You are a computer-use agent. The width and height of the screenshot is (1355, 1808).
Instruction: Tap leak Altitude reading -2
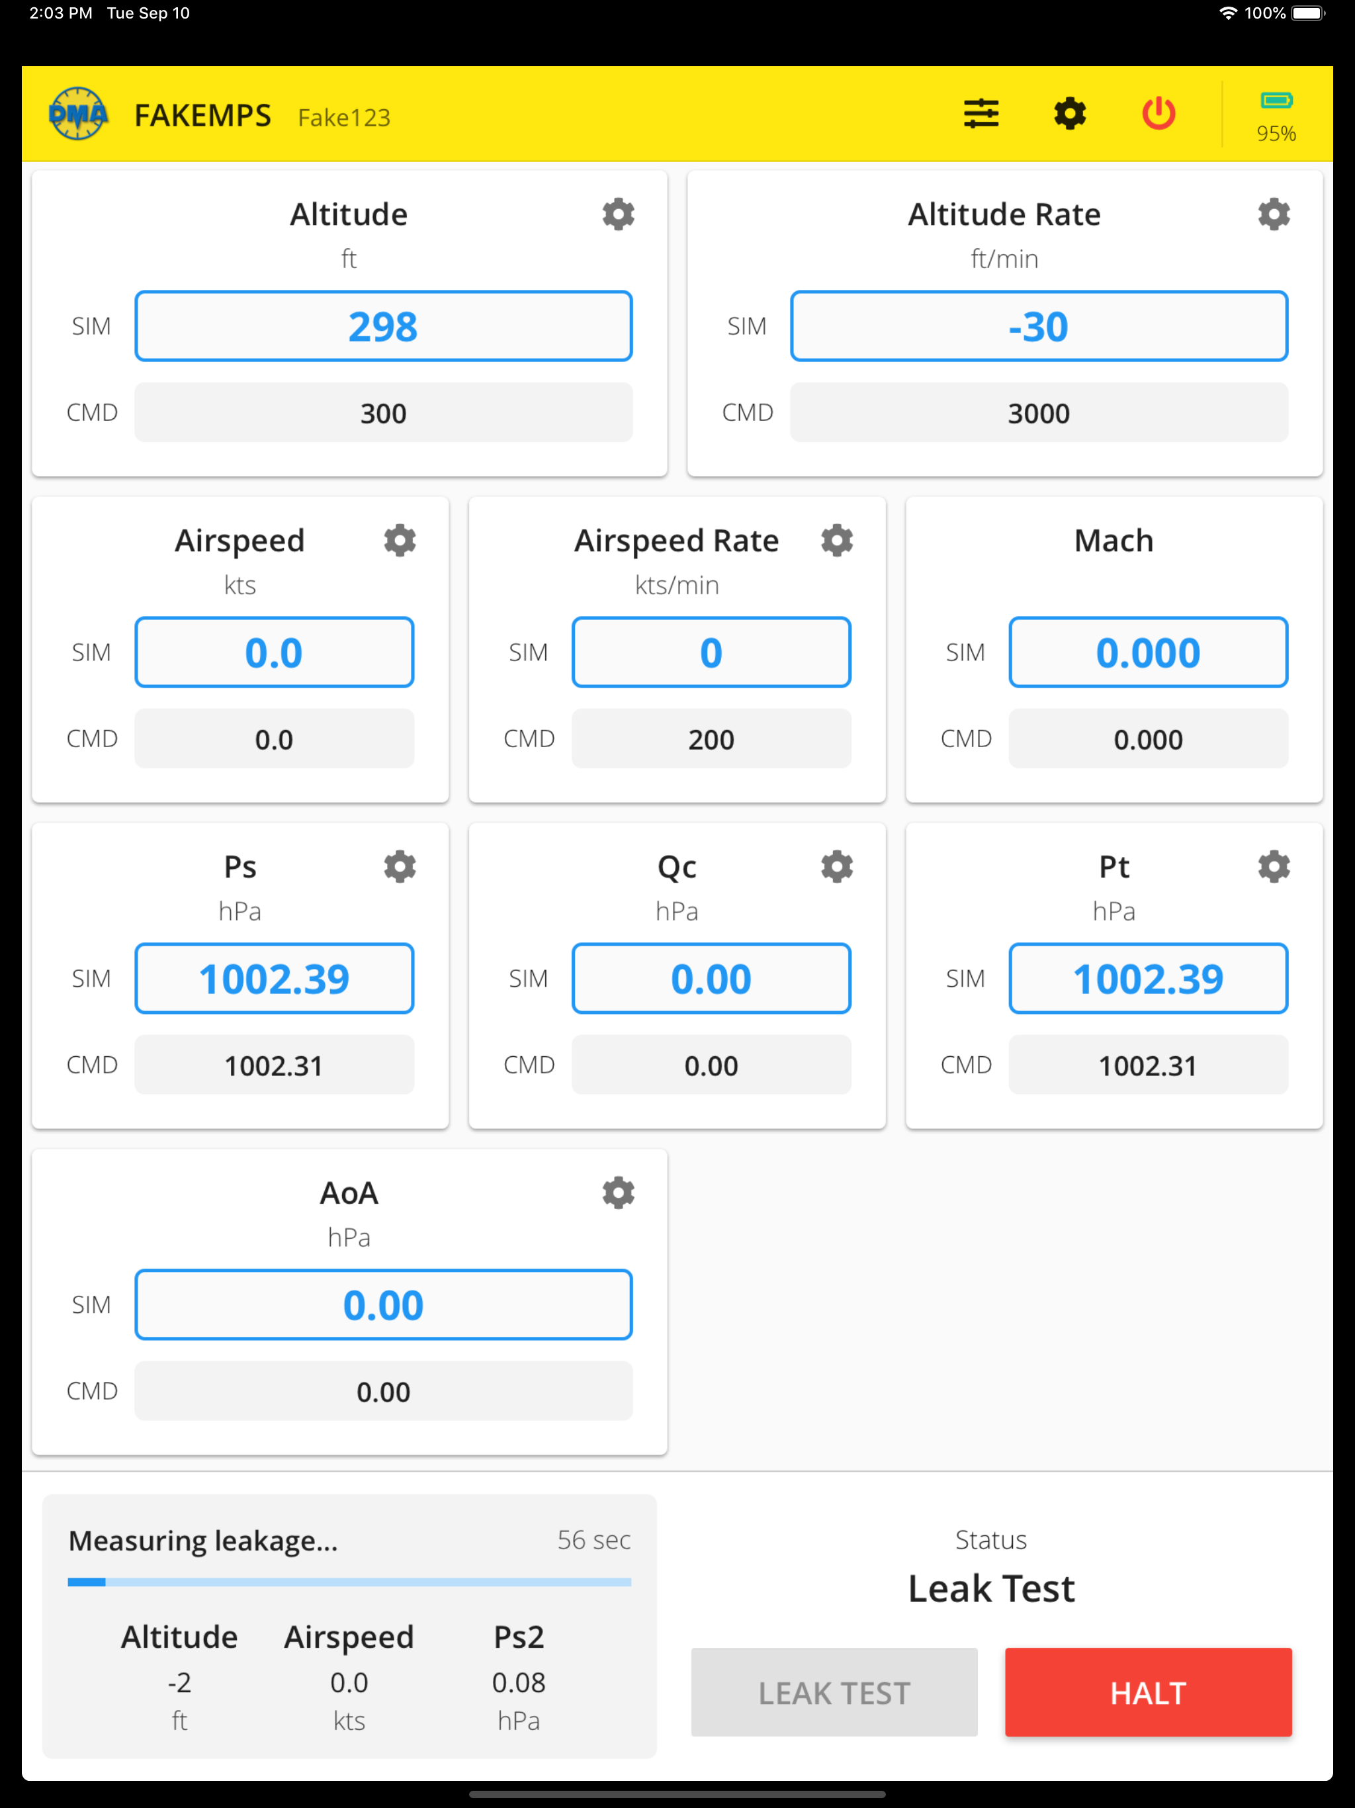click(179, 1682)
